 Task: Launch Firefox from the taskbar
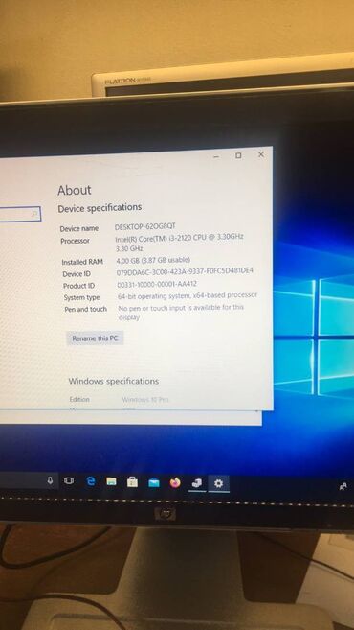click(175, 482)
